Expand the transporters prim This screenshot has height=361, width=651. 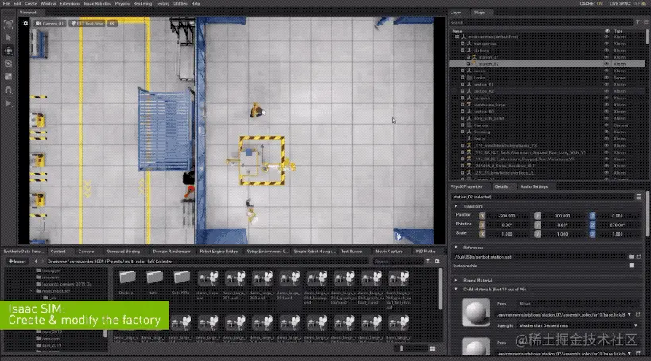click(463, 44)
